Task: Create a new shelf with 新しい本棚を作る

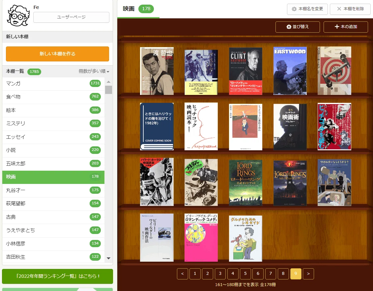Action: pyautogui.click(x=57, y=54)
